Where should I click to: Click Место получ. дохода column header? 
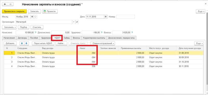point(161,48)
